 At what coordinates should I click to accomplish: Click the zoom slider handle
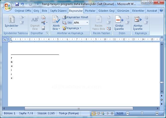pos(142,113)
